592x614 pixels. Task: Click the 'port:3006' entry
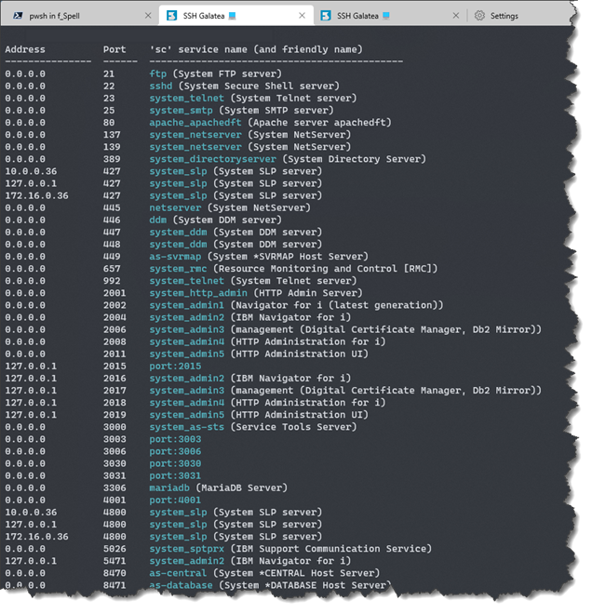click(175, 451)
